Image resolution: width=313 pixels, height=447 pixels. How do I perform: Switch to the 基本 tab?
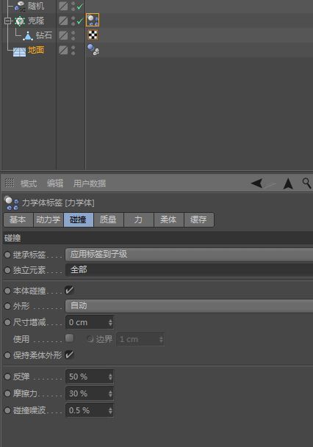click(x=18, y=219)
